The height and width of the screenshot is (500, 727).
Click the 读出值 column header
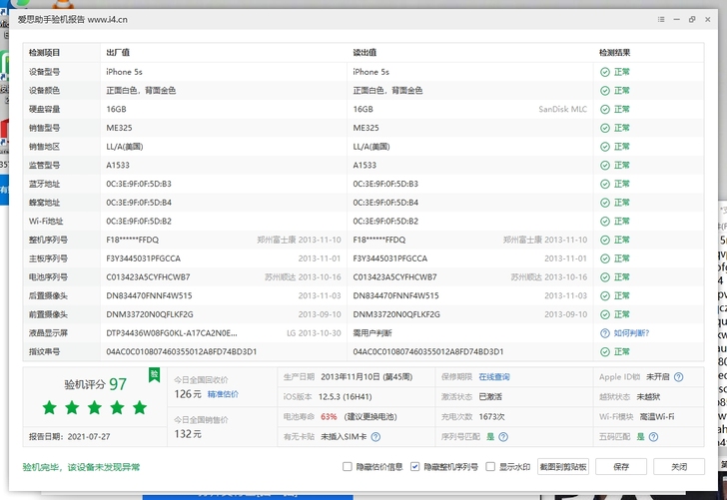[364, 52]
